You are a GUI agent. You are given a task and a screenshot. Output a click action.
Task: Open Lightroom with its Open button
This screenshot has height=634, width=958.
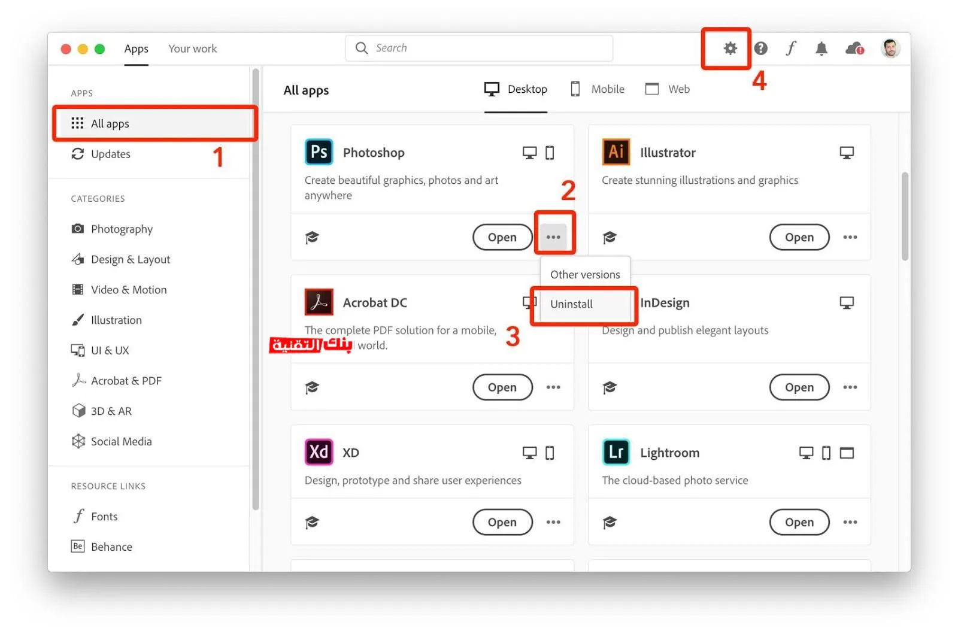[x=799, y=522]
